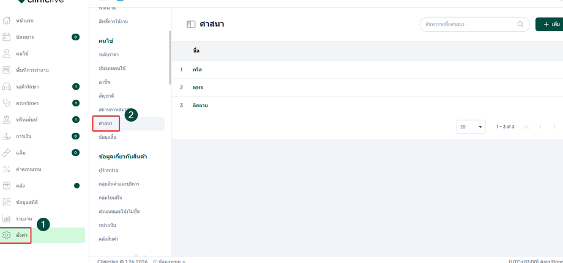Click the แล็บ test tube icon
The width and height of the screenshot is (563, 263).
pyautogui.click(x=7, y=152)
